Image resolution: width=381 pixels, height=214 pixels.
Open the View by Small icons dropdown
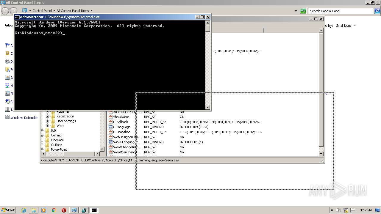346,26
